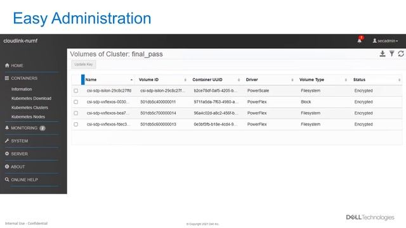Viewport: 406px width, 228px height.
Task: Open the table filter funnel icon
Action: click(x=392, y=53)
